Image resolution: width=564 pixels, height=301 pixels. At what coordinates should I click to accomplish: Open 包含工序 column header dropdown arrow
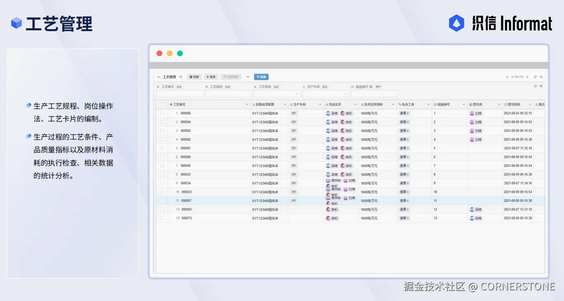[x=428, y=105]
